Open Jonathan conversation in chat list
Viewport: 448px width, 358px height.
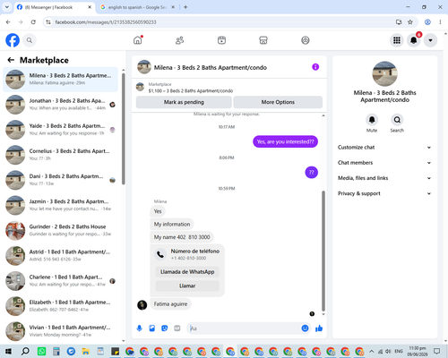tap(60, 105)
